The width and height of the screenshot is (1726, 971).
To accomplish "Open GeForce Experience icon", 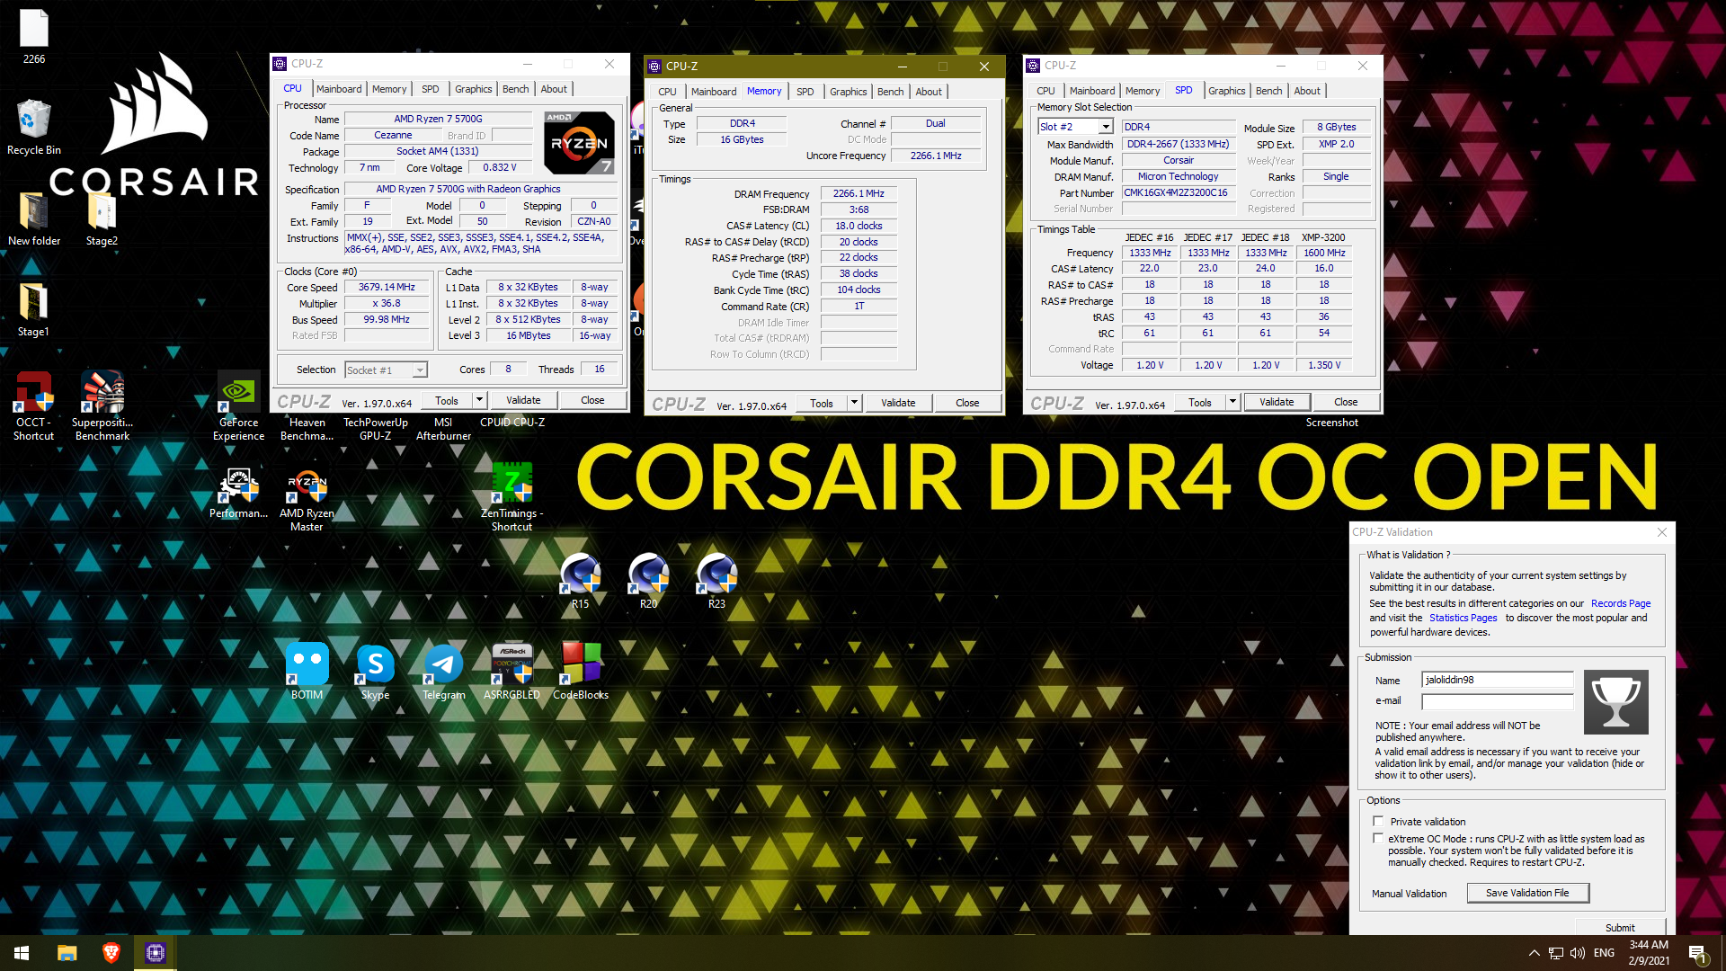I will click(x=238, y=405).
